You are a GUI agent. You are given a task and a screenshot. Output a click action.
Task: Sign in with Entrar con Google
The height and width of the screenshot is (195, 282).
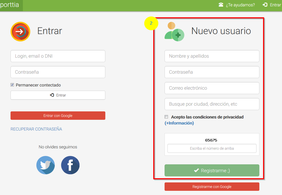click(x=58, y=116)
